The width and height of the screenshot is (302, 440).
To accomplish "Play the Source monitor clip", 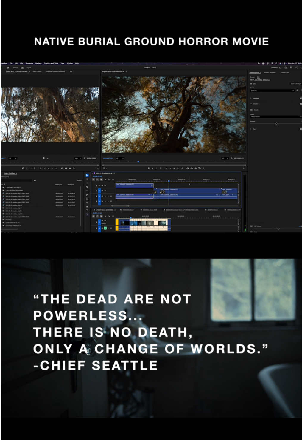I will point(48,168).
